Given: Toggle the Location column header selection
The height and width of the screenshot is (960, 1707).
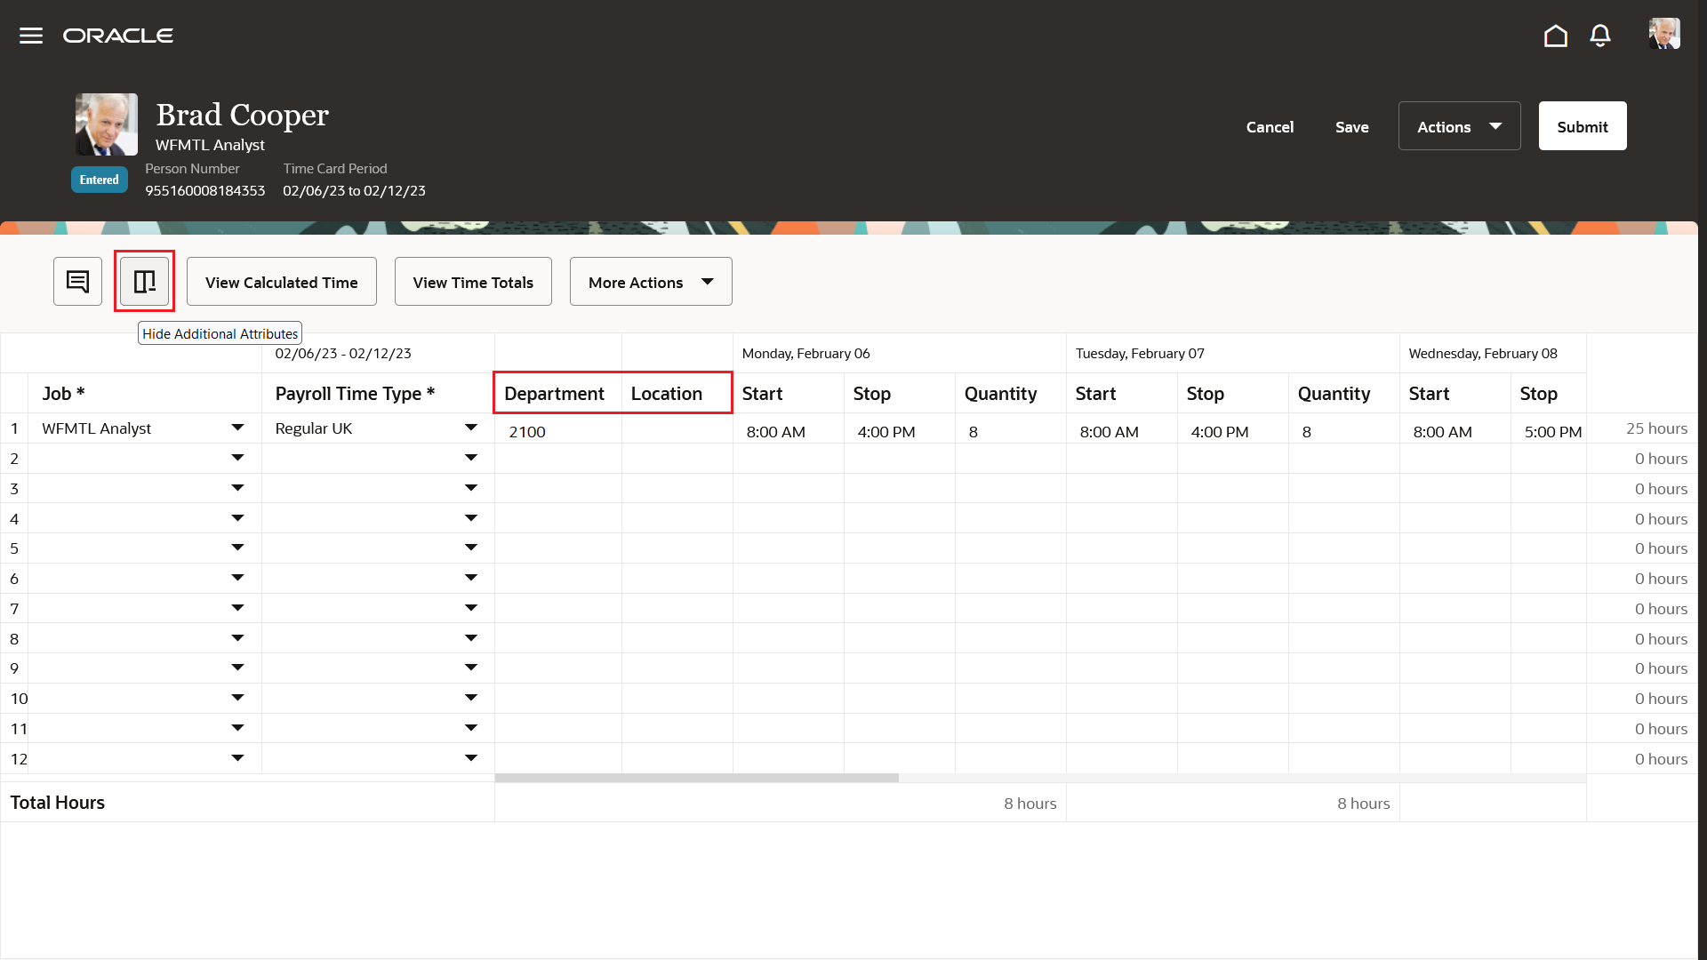Looking at the screenshot, I should pyautogui.click(x=666, y=393).
